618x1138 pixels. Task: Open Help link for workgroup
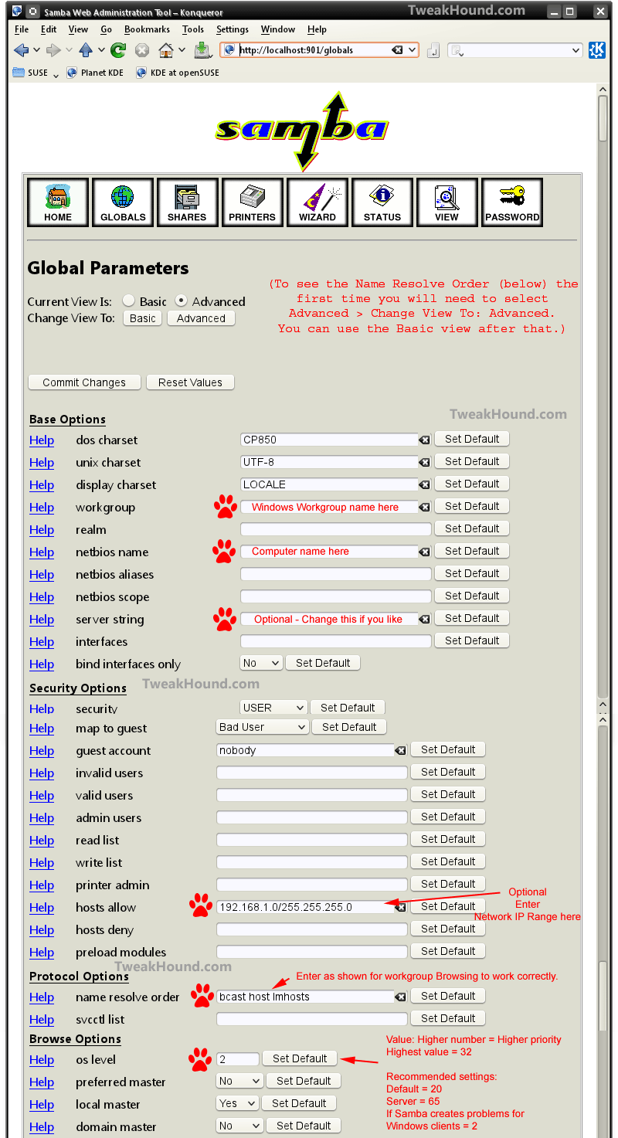point(42,508)
